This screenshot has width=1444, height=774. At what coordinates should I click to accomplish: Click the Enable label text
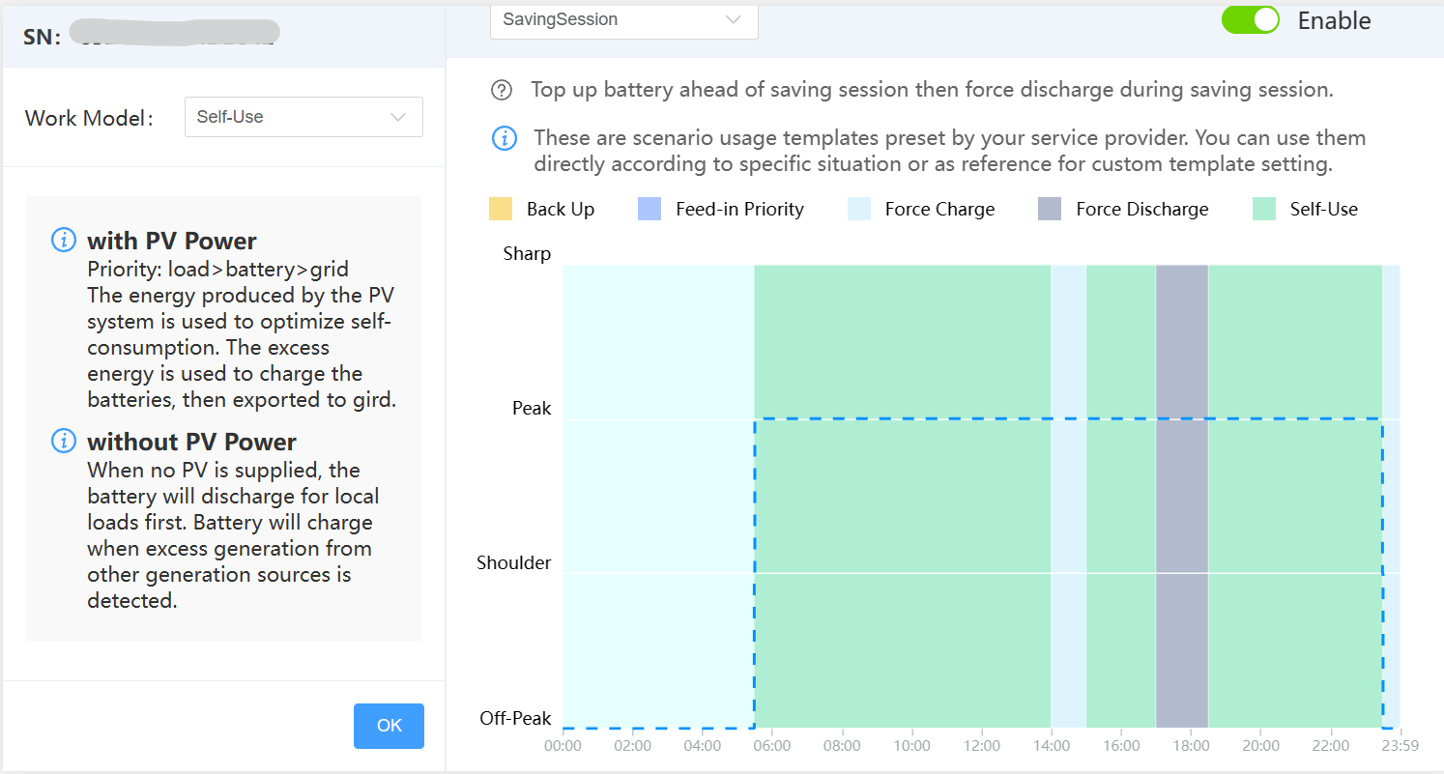tap(1334, 20)
